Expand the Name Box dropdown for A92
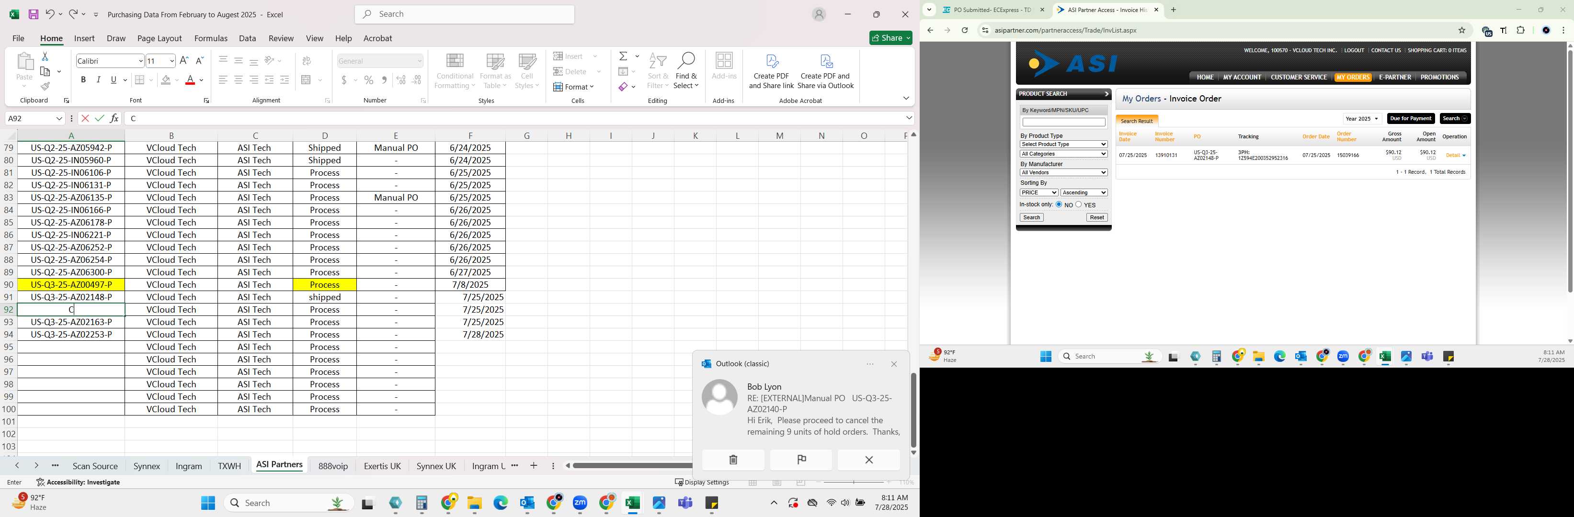The height and width of the screenshot is (517, 1574). pyautogui.click(x=58, y=118)
